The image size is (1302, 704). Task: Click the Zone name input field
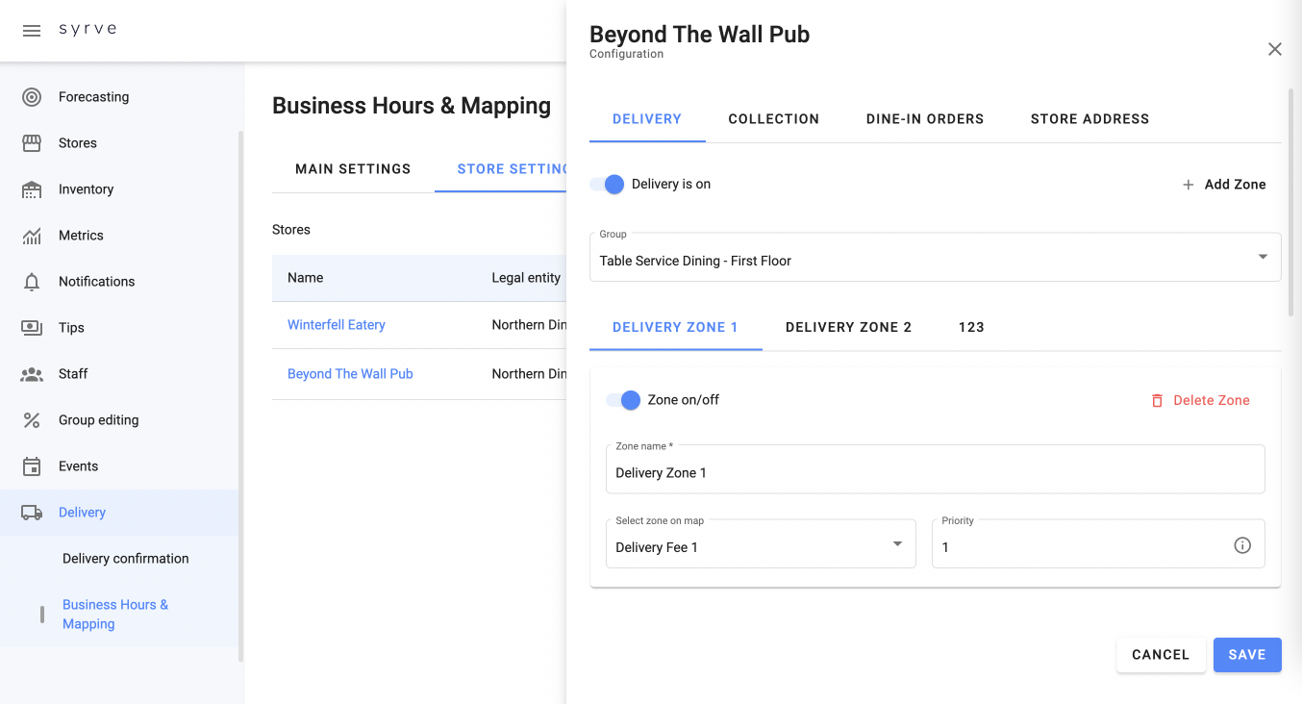tap(935, 472)
